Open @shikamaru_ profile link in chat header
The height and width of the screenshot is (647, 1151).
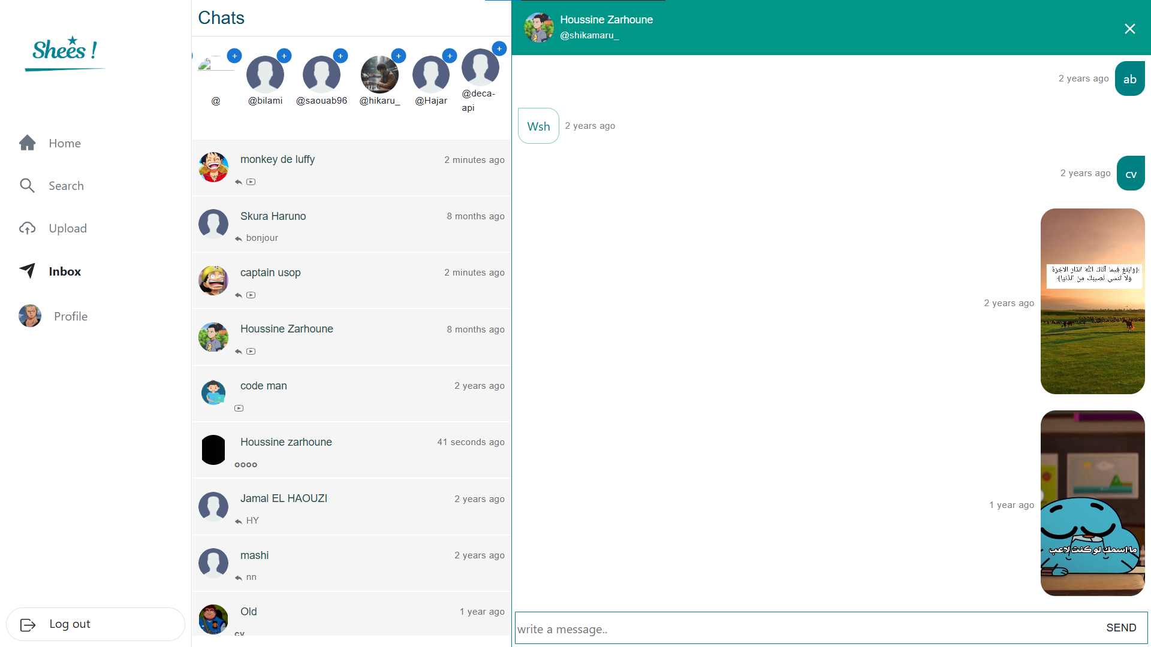click(589, 35)
